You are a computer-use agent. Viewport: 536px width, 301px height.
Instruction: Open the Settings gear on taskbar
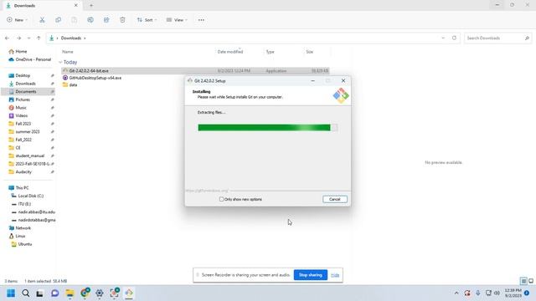(100, 293)
